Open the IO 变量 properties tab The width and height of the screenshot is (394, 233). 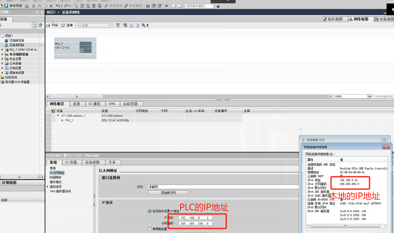pos(71,163)
